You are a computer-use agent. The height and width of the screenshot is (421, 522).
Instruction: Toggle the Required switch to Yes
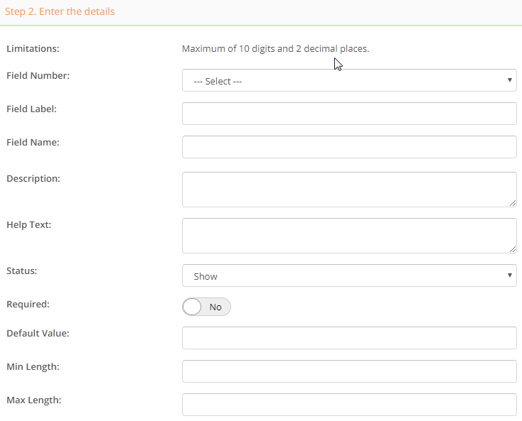206,307
